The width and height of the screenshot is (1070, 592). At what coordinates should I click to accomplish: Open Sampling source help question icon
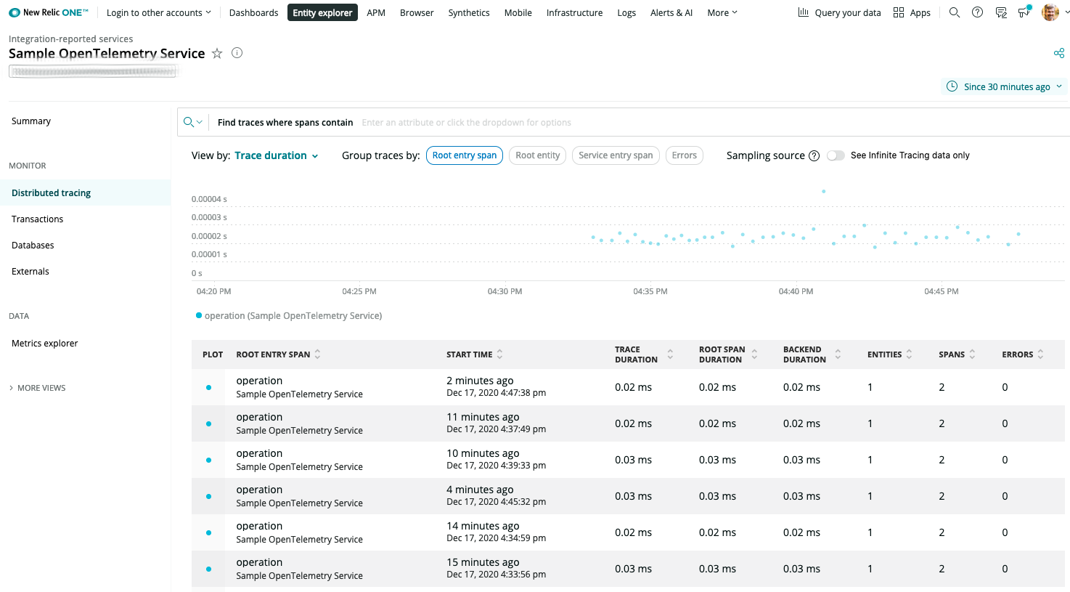tap(814, 155)
